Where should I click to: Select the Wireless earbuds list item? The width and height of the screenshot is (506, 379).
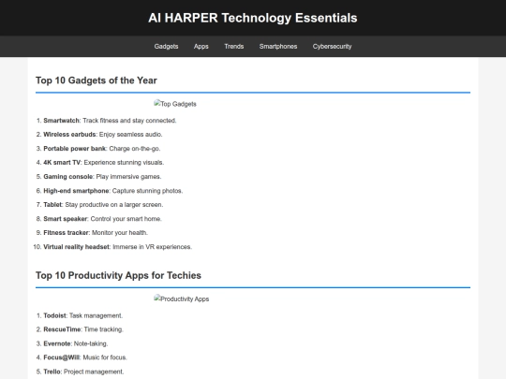click(x=103, y=135)
